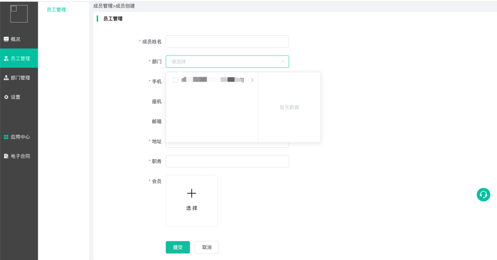This screenshot has height=260, width=497.
Task: Click the 选择 member upload box label
Action: [x=191, y=208]
